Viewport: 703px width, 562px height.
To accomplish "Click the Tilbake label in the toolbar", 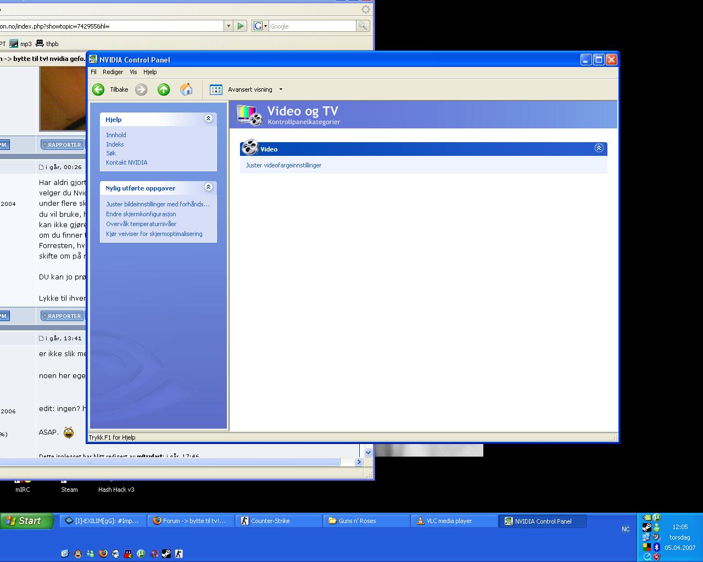I will (x=119, y=89).
